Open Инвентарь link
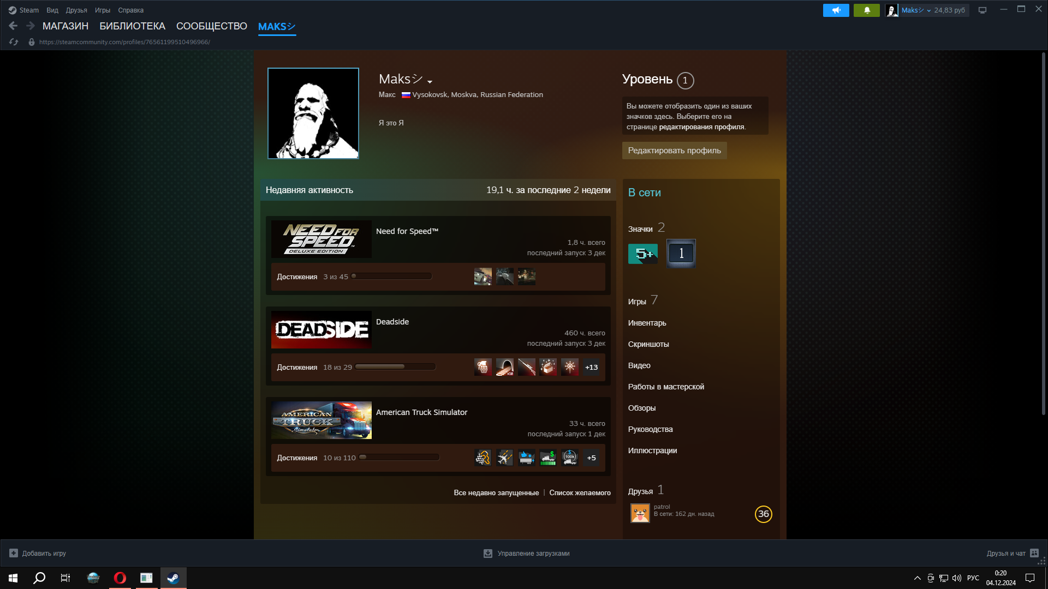The image size is (1048, 589). [x=647, y=323]
